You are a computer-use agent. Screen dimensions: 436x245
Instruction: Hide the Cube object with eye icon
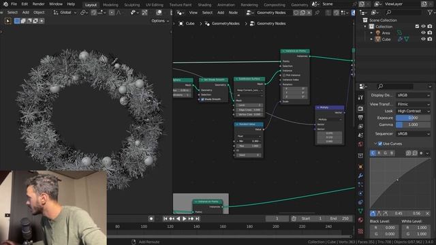(423, 39)
